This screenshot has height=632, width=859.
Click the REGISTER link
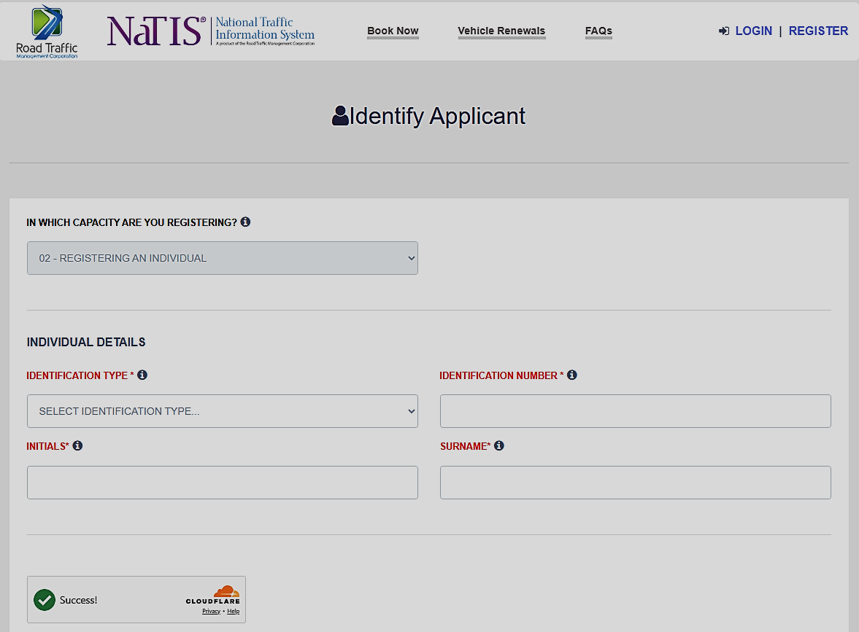click(x=818, y=31)
